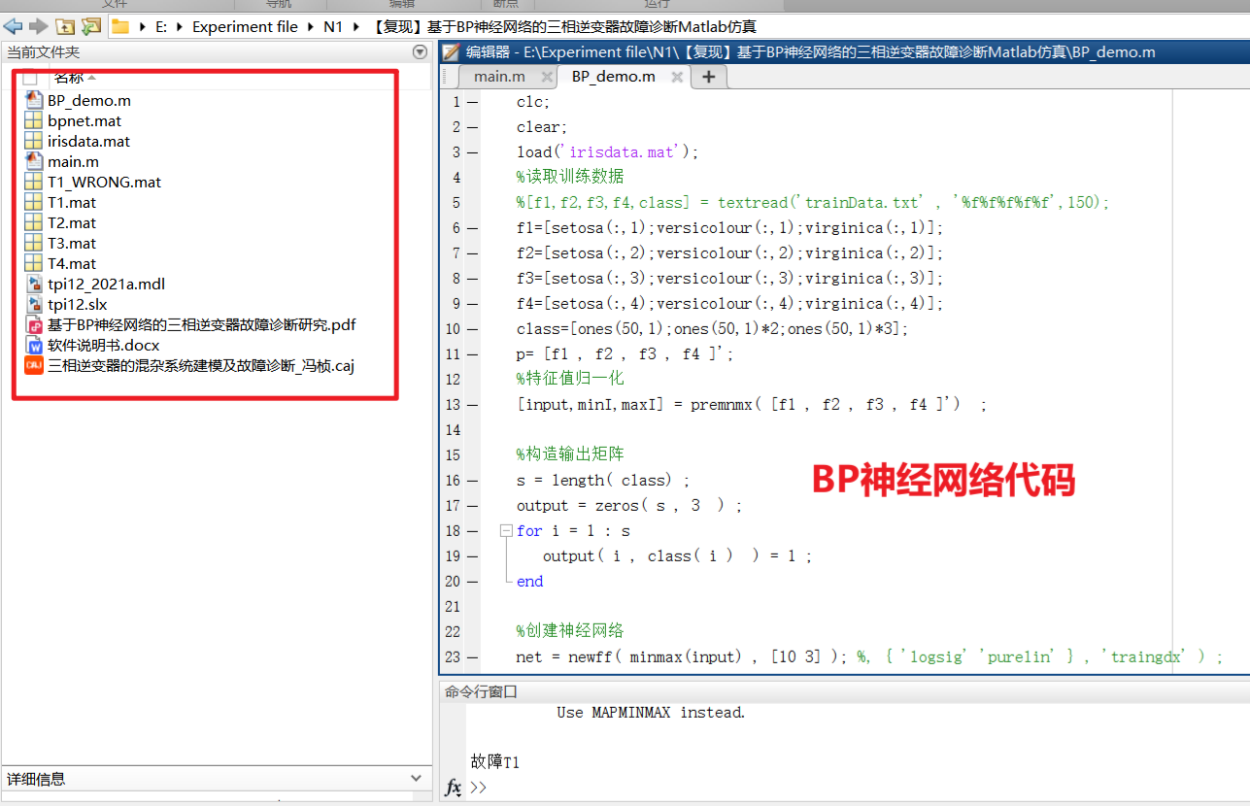The width and height of the screenshot is (1250, 806).
Task: Expand the 详细信息 details panel
Action: click(417, 778)
